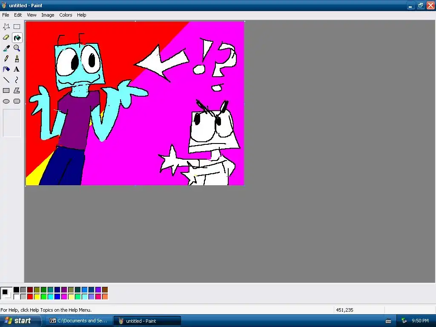The image size is (436, 327).
Task: Select the dark red (maroon) swatch
Action: coord(30,290)
